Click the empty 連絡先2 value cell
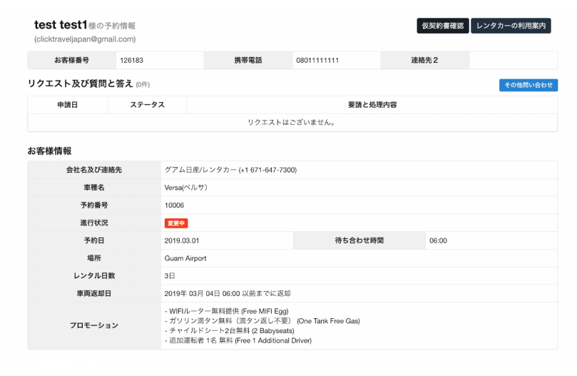This screenshot has width=577, height=376. [x=514, y=61]
